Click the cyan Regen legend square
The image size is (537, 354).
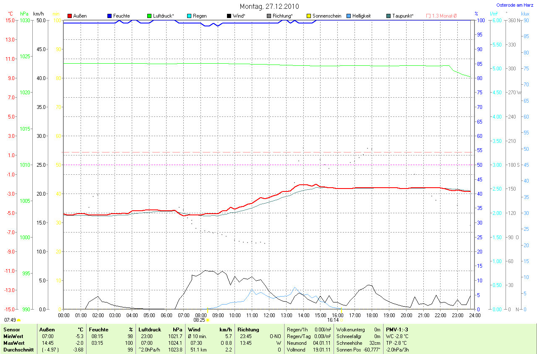tap(189, 16)
